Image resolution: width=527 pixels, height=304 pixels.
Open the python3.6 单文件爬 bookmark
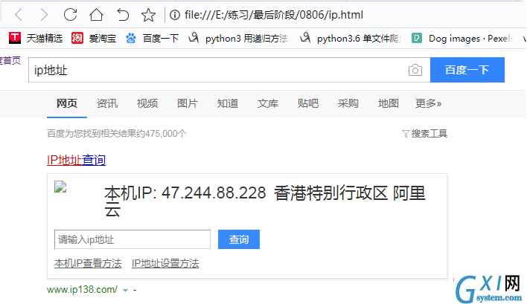point(350,38)
